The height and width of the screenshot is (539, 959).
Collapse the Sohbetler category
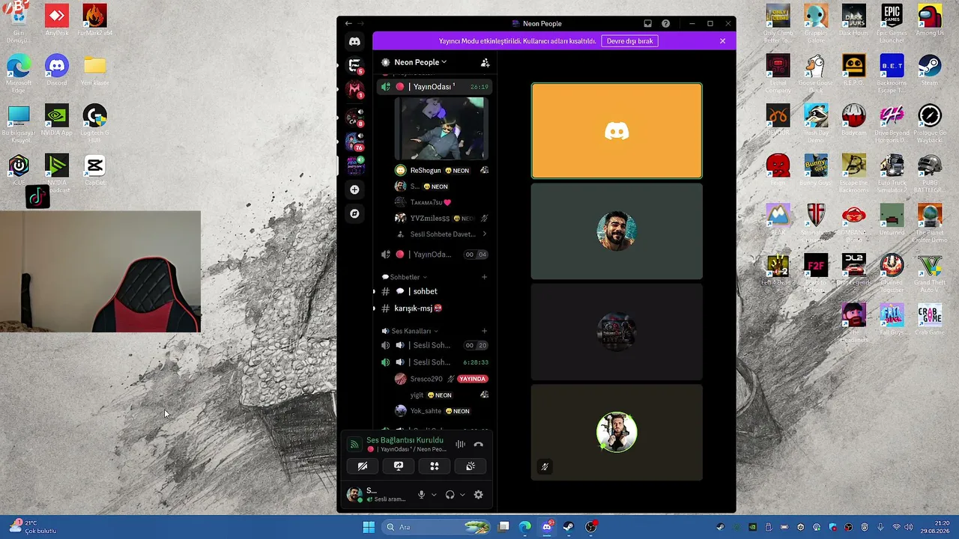[x=405, y=277]
